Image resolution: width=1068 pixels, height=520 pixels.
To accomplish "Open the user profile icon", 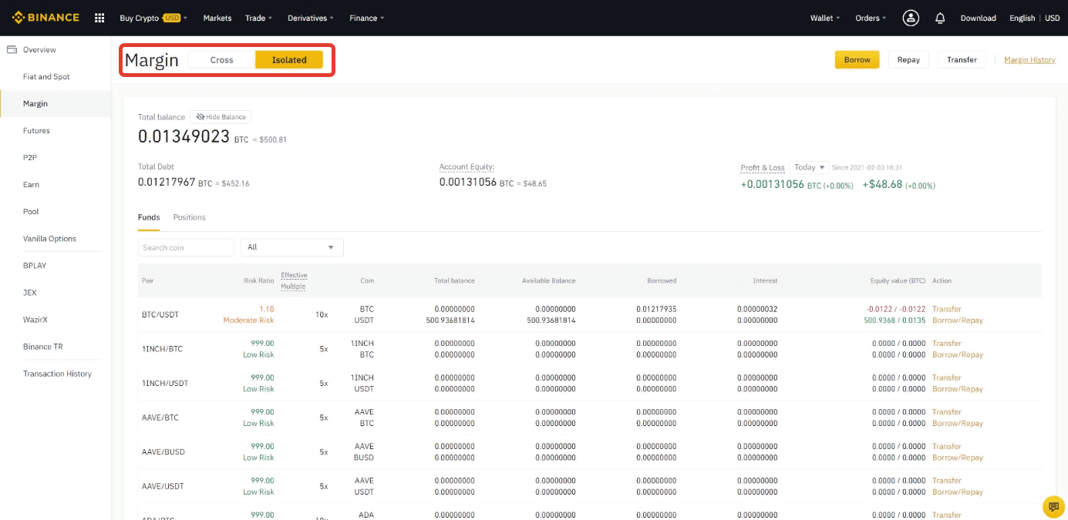I will tap(911, 18).
